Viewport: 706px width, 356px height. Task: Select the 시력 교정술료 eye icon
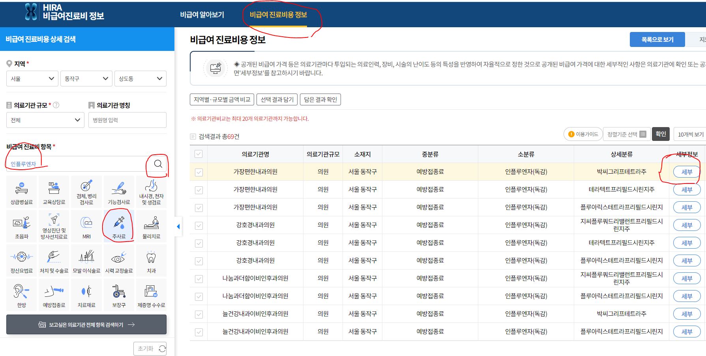click(119, 260)
